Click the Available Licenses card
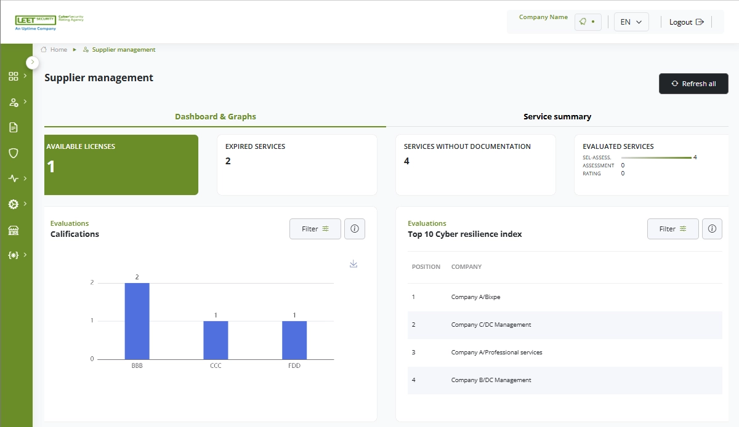This screenshot has width=739, height=427. (121, 165)
